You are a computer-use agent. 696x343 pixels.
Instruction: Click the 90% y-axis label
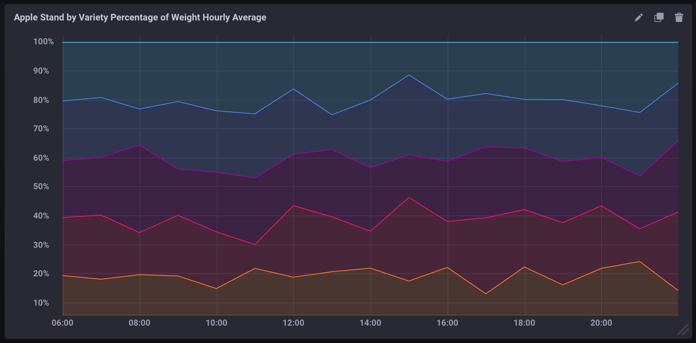[41, 71]
